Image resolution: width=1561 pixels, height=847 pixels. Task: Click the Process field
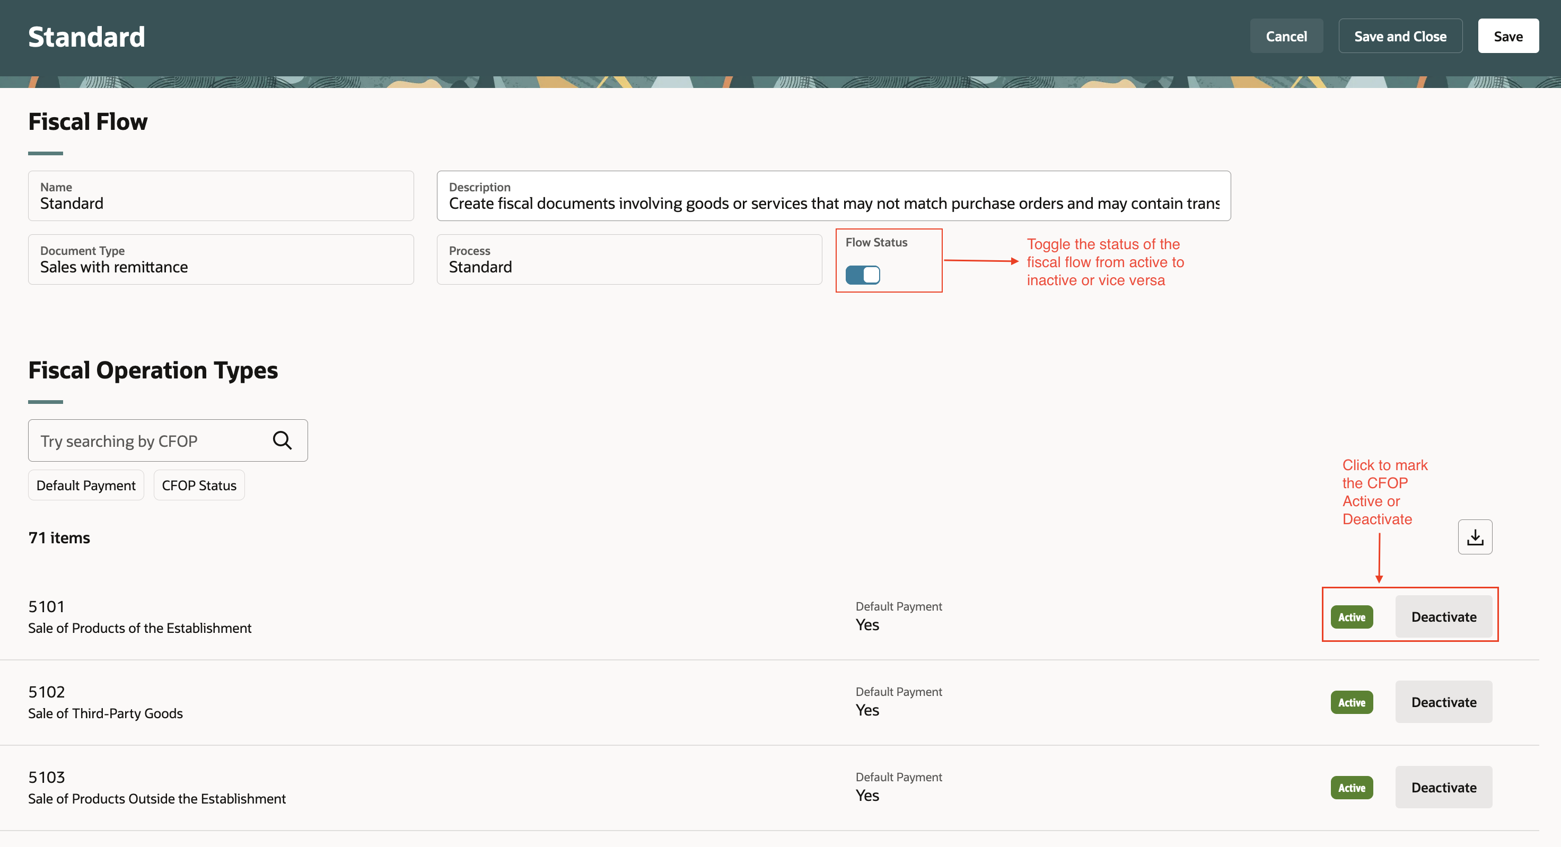628,260
